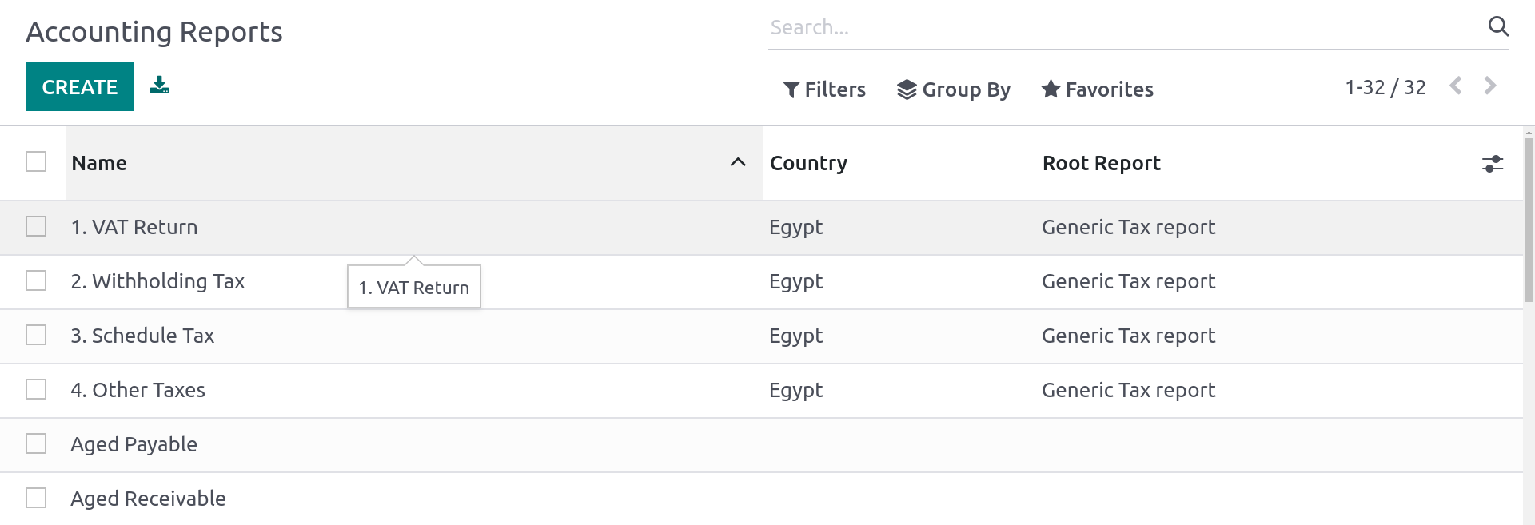Click the search magnifier icon
Viewport: 1535px width, 525px height.
coord(1498,26)
